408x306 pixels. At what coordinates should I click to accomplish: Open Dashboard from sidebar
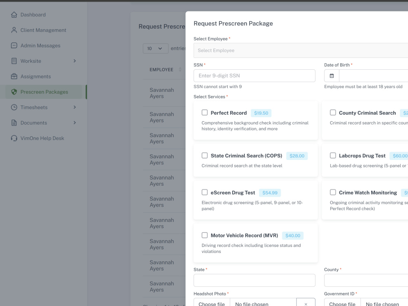tap(33, 15)
